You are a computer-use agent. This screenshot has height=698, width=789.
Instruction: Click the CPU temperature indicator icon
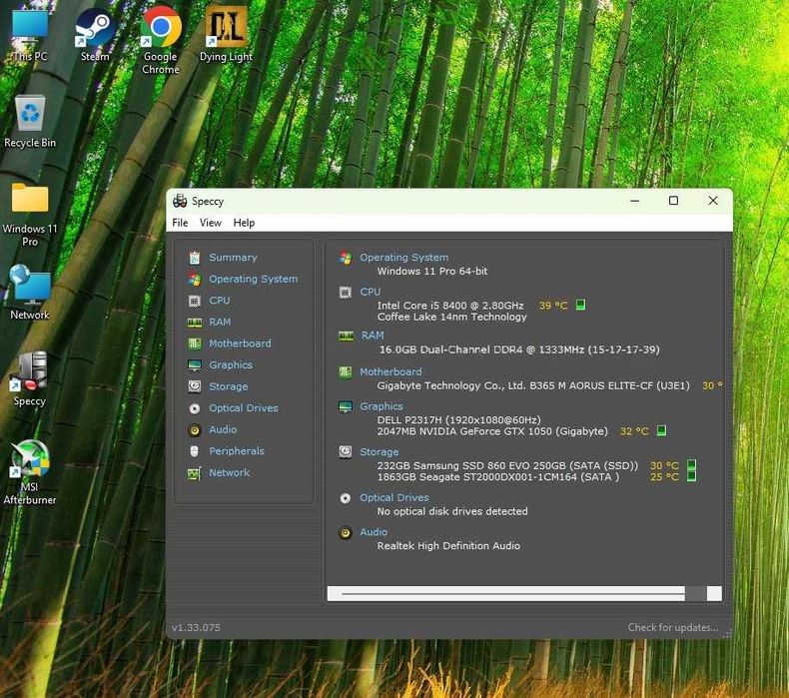pyautogui.click(x=580, y=306)
